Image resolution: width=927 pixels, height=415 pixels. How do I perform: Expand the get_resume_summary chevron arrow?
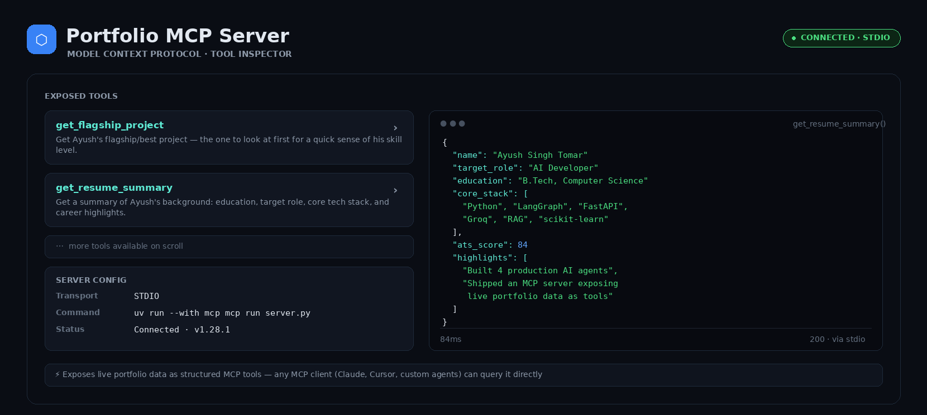click(395, 191)
